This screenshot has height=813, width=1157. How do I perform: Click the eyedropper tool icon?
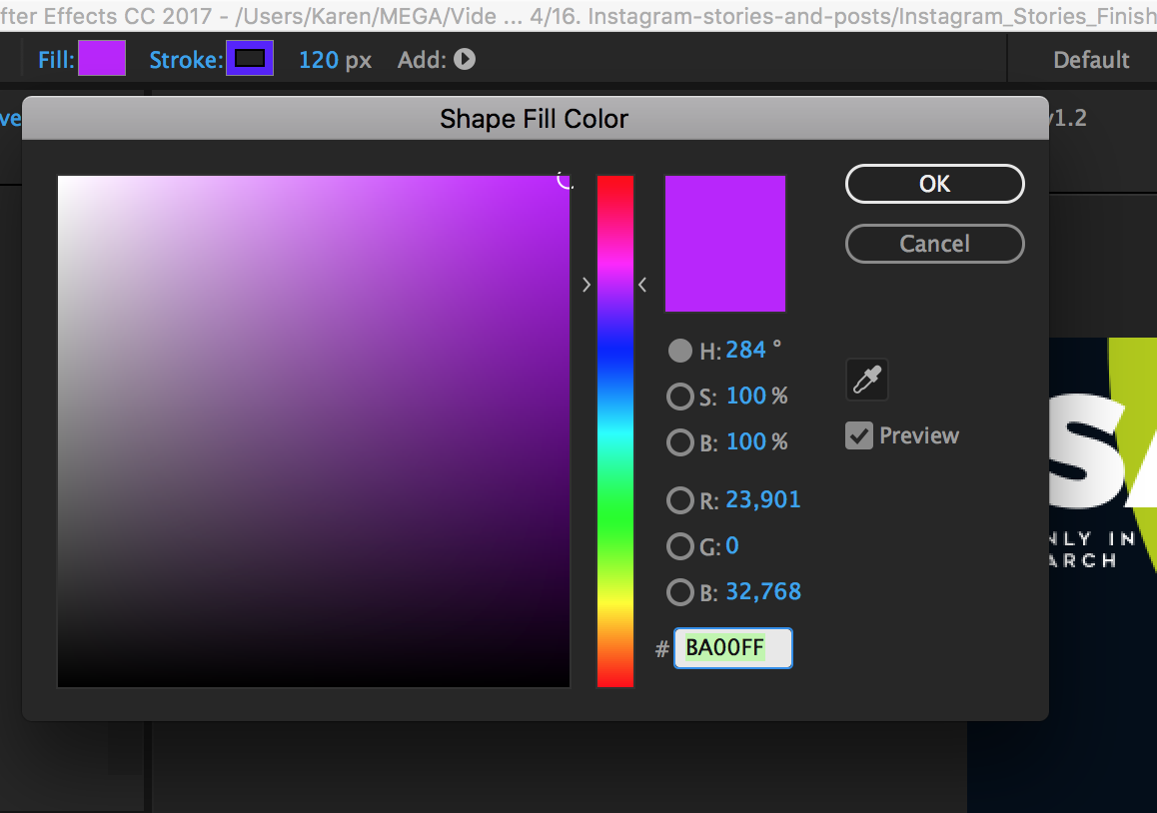tap(866, 381)
